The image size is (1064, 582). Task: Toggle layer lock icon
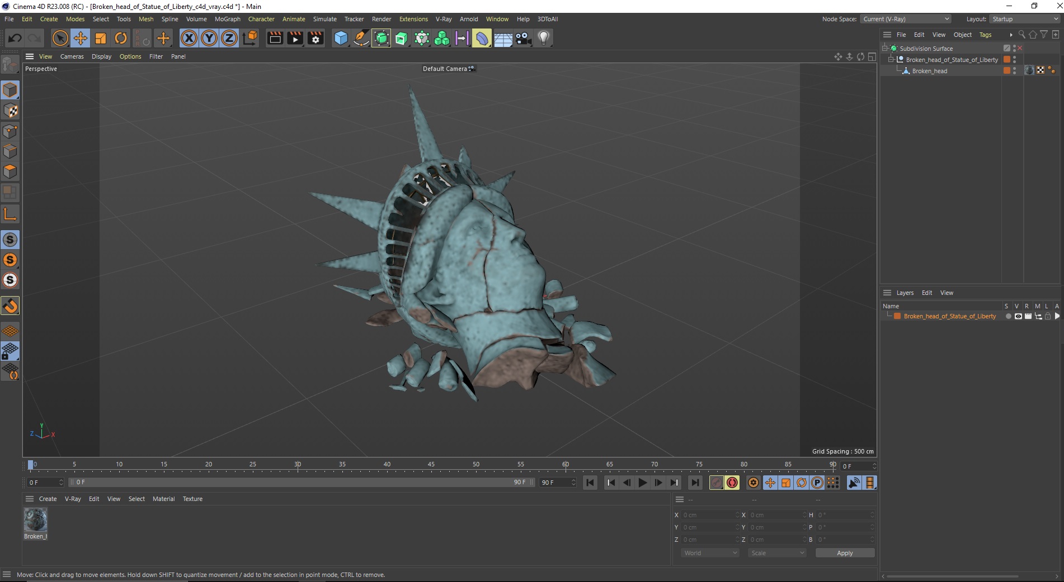click(x=1048, y=316)
